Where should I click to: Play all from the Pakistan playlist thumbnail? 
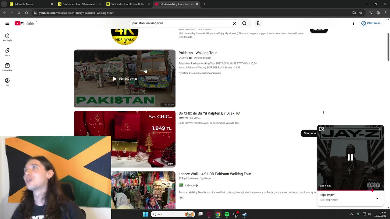point(125,78)
